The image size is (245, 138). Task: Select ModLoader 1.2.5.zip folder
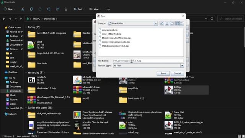(42, 90)
